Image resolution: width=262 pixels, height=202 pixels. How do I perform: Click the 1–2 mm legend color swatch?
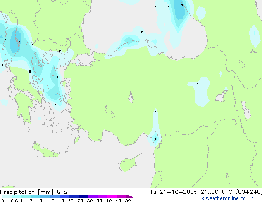point(26,197)
